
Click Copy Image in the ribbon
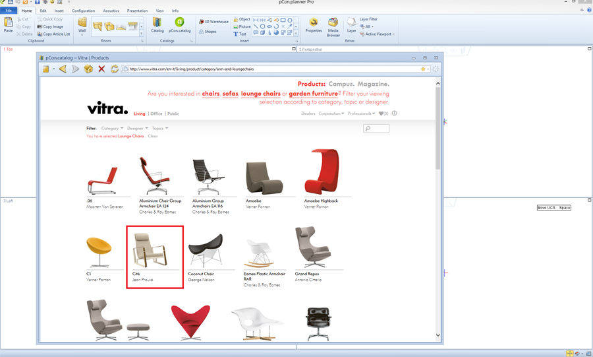(50, 26)
